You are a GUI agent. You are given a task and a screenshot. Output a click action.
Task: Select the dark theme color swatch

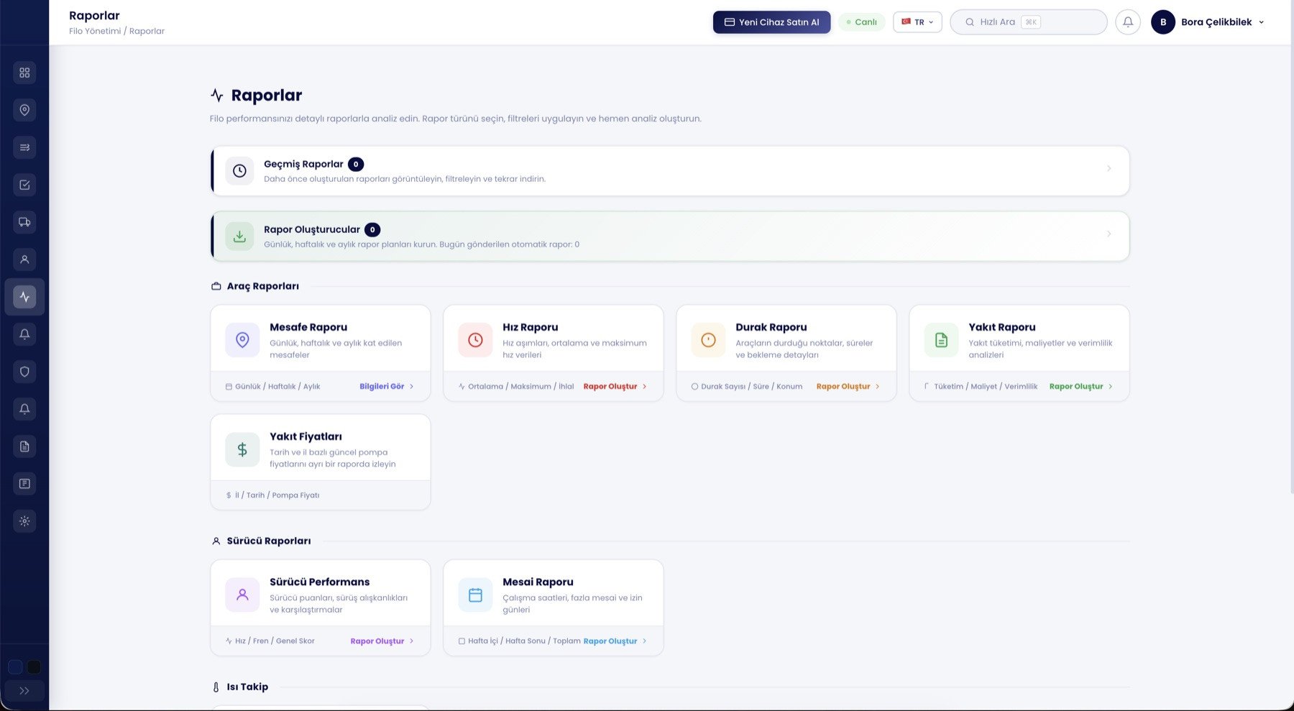(x=34, y=667)
